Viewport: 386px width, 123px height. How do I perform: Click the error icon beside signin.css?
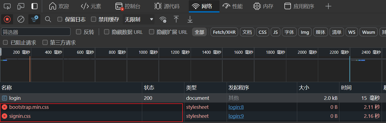(x=4, y=116)
